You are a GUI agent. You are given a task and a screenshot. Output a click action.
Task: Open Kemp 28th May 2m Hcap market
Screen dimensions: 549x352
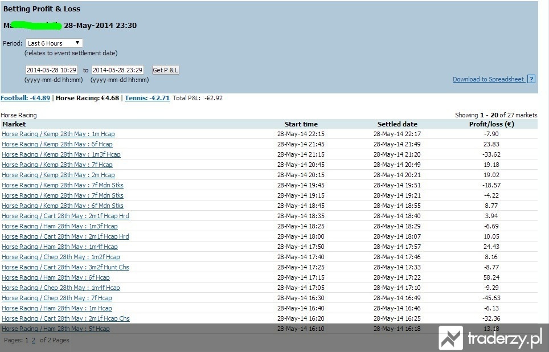(58, 175)
